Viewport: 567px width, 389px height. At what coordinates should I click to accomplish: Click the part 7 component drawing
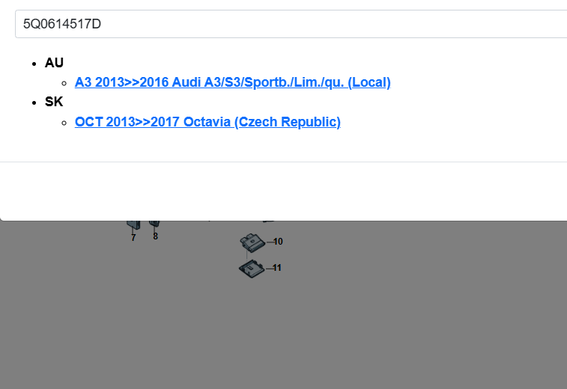coord(133,223)
